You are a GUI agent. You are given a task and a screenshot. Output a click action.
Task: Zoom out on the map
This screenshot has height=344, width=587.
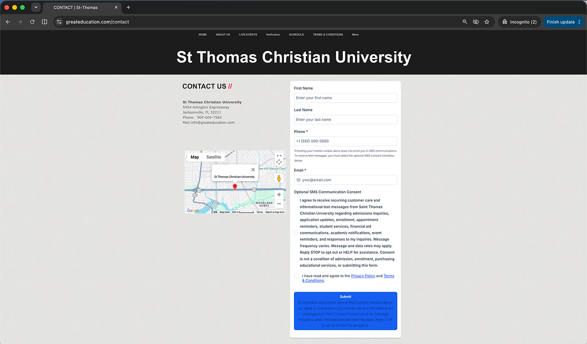pos(279,204)
